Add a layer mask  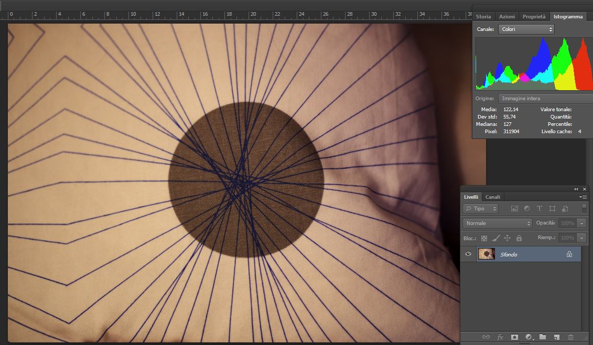click(x=514, y=337)
